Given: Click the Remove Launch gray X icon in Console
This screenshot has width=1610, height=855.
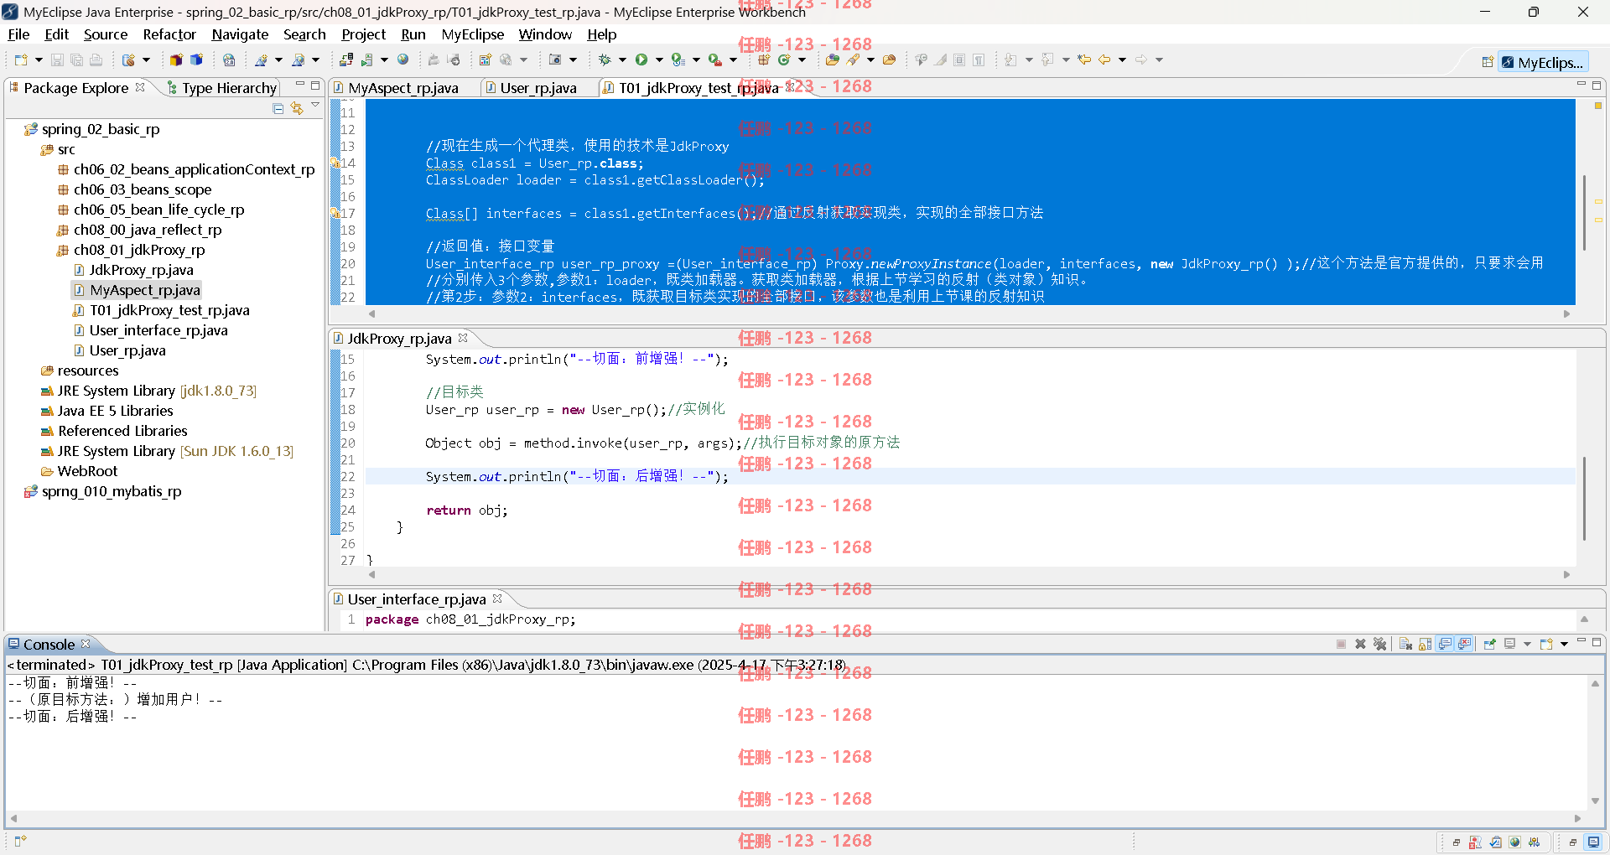Looking at the screenshot, I should point(1360,644).
